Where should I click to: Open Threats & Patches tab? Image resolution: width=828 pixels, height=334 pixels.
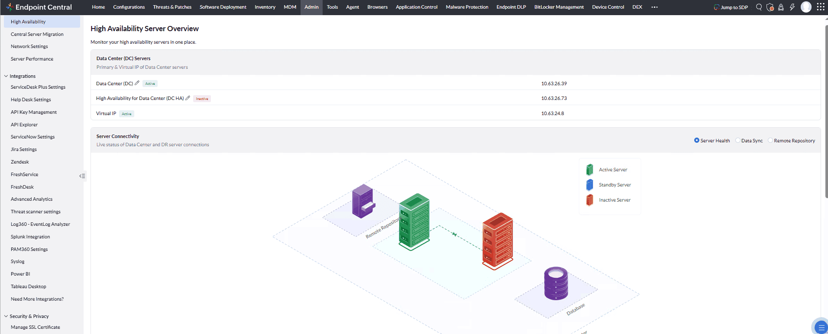[172, 7]
